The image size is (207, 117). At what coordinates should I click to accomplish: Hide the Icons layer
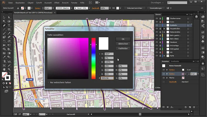[x=157, y=22]
